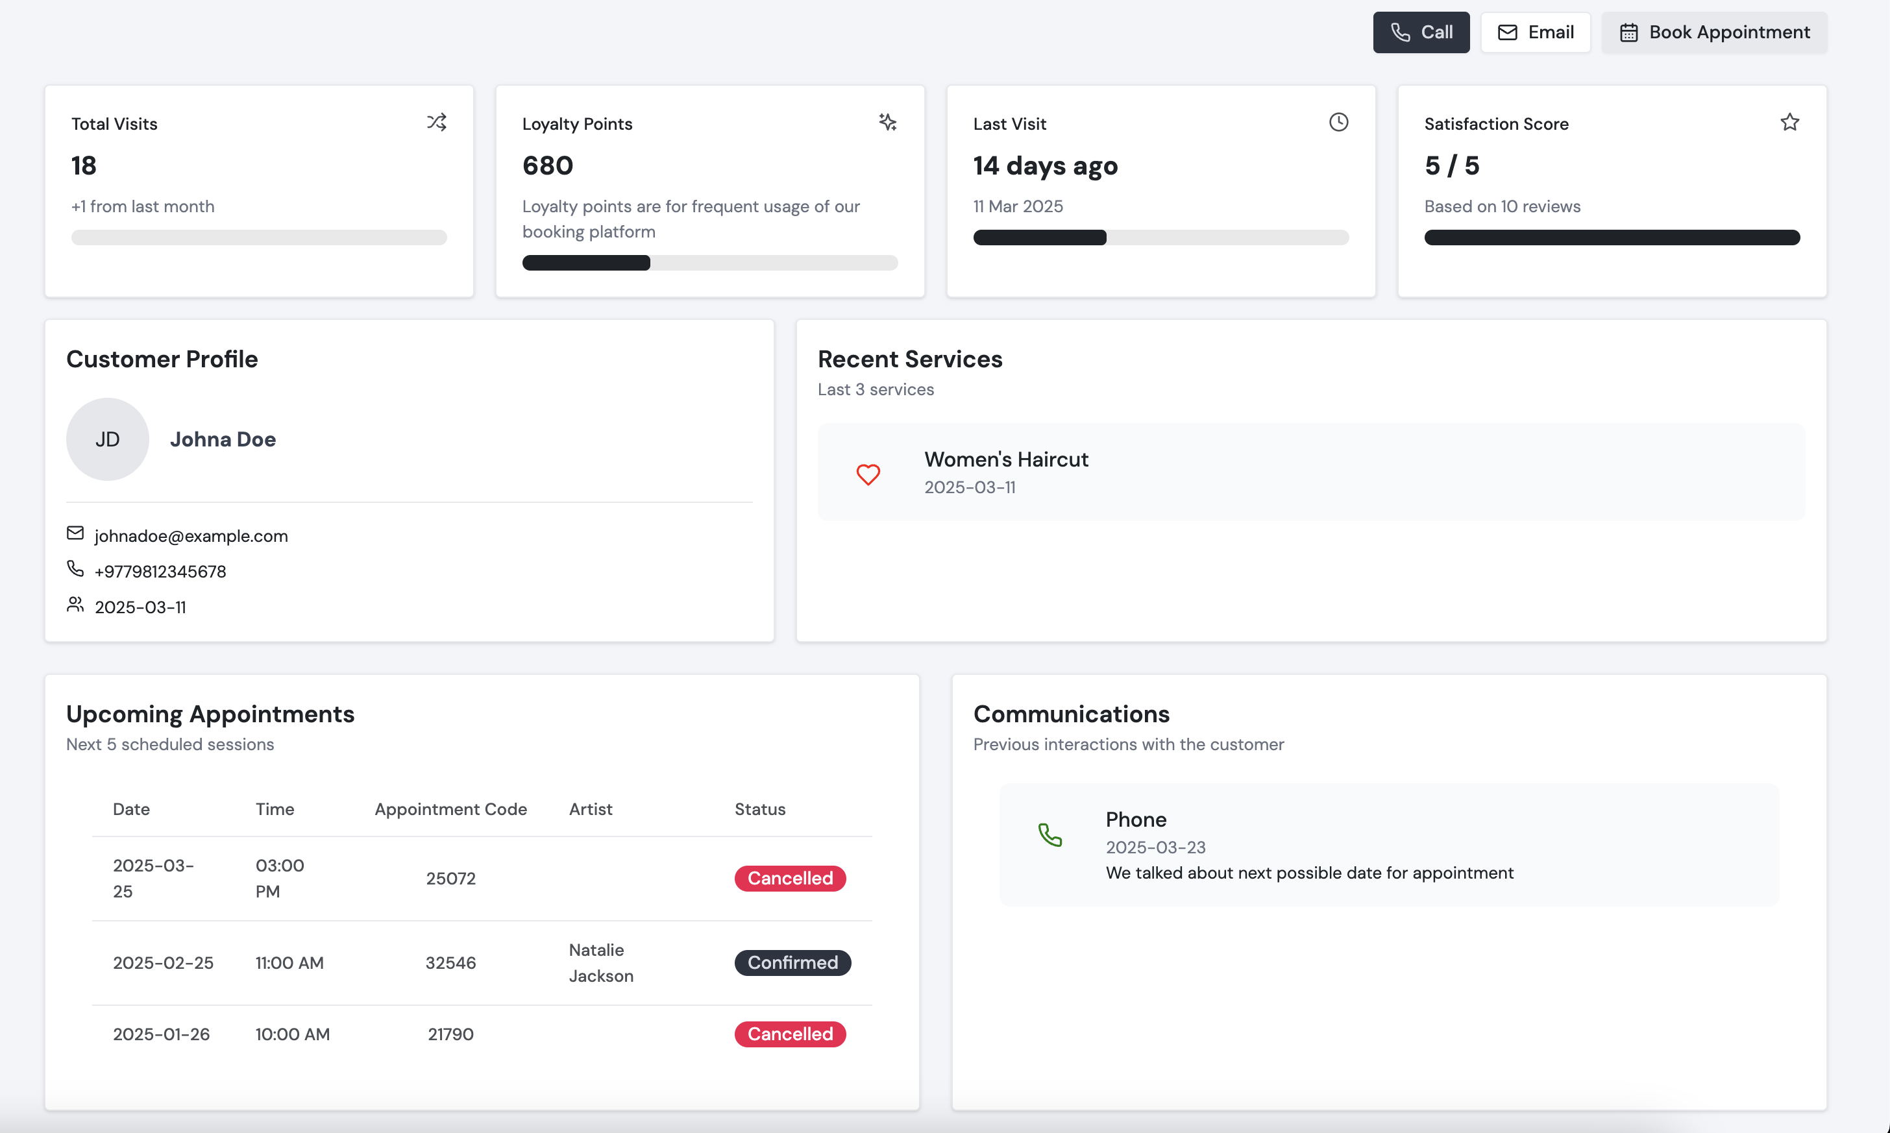Click the Loyalty Points progress bar

click(709, 263)
